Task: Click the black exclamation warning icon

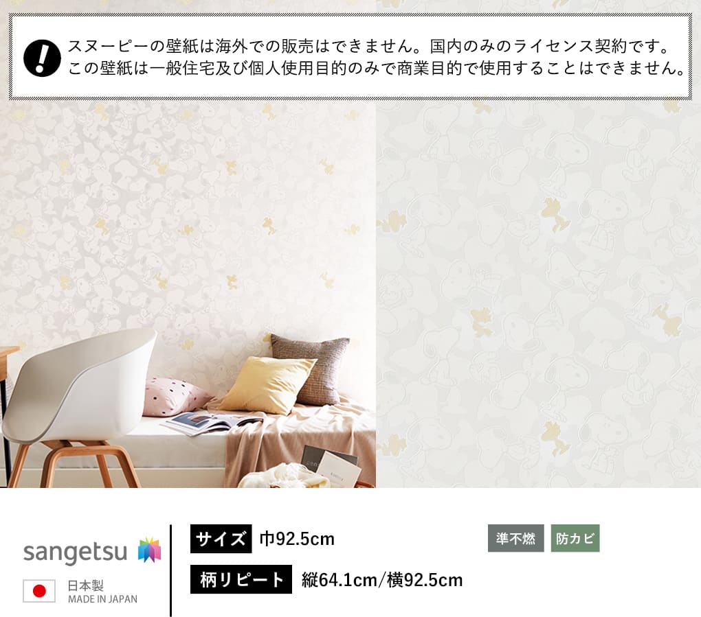Action: tap(42, 58)
